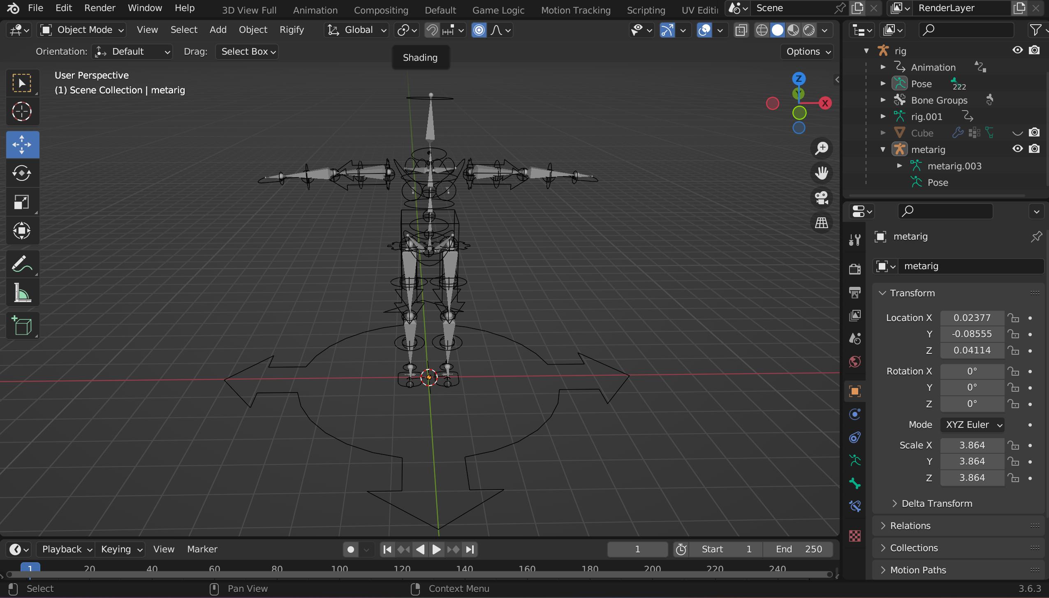Disable metarig in renders camera icon

(x=1034, y=149)
